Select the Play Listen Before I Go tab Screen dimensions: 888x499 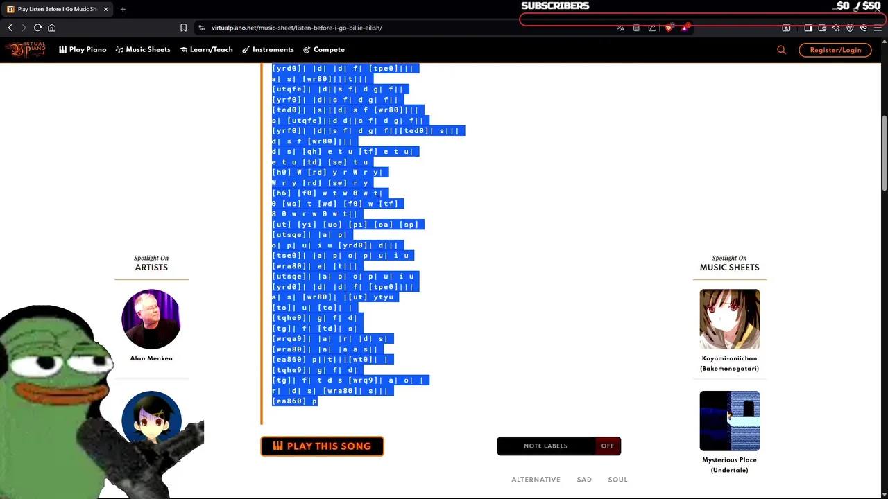tap(58, 9)
